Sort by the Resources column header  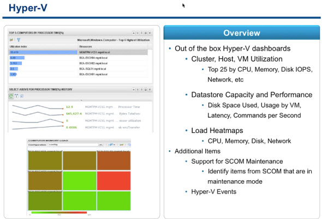(x=113, y=46)
